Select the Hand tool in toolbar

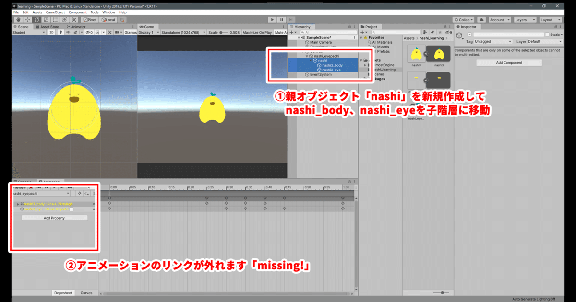[x=18, y=20]
